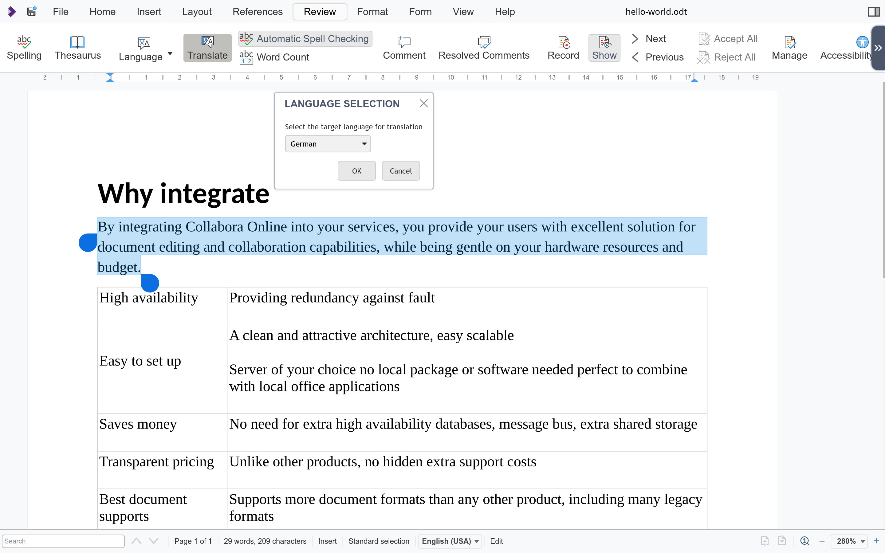Image resolution: width=885 pixels, height=553 pixels.
Task: Select German from language dropdown
Action: [x=328, y=143]
